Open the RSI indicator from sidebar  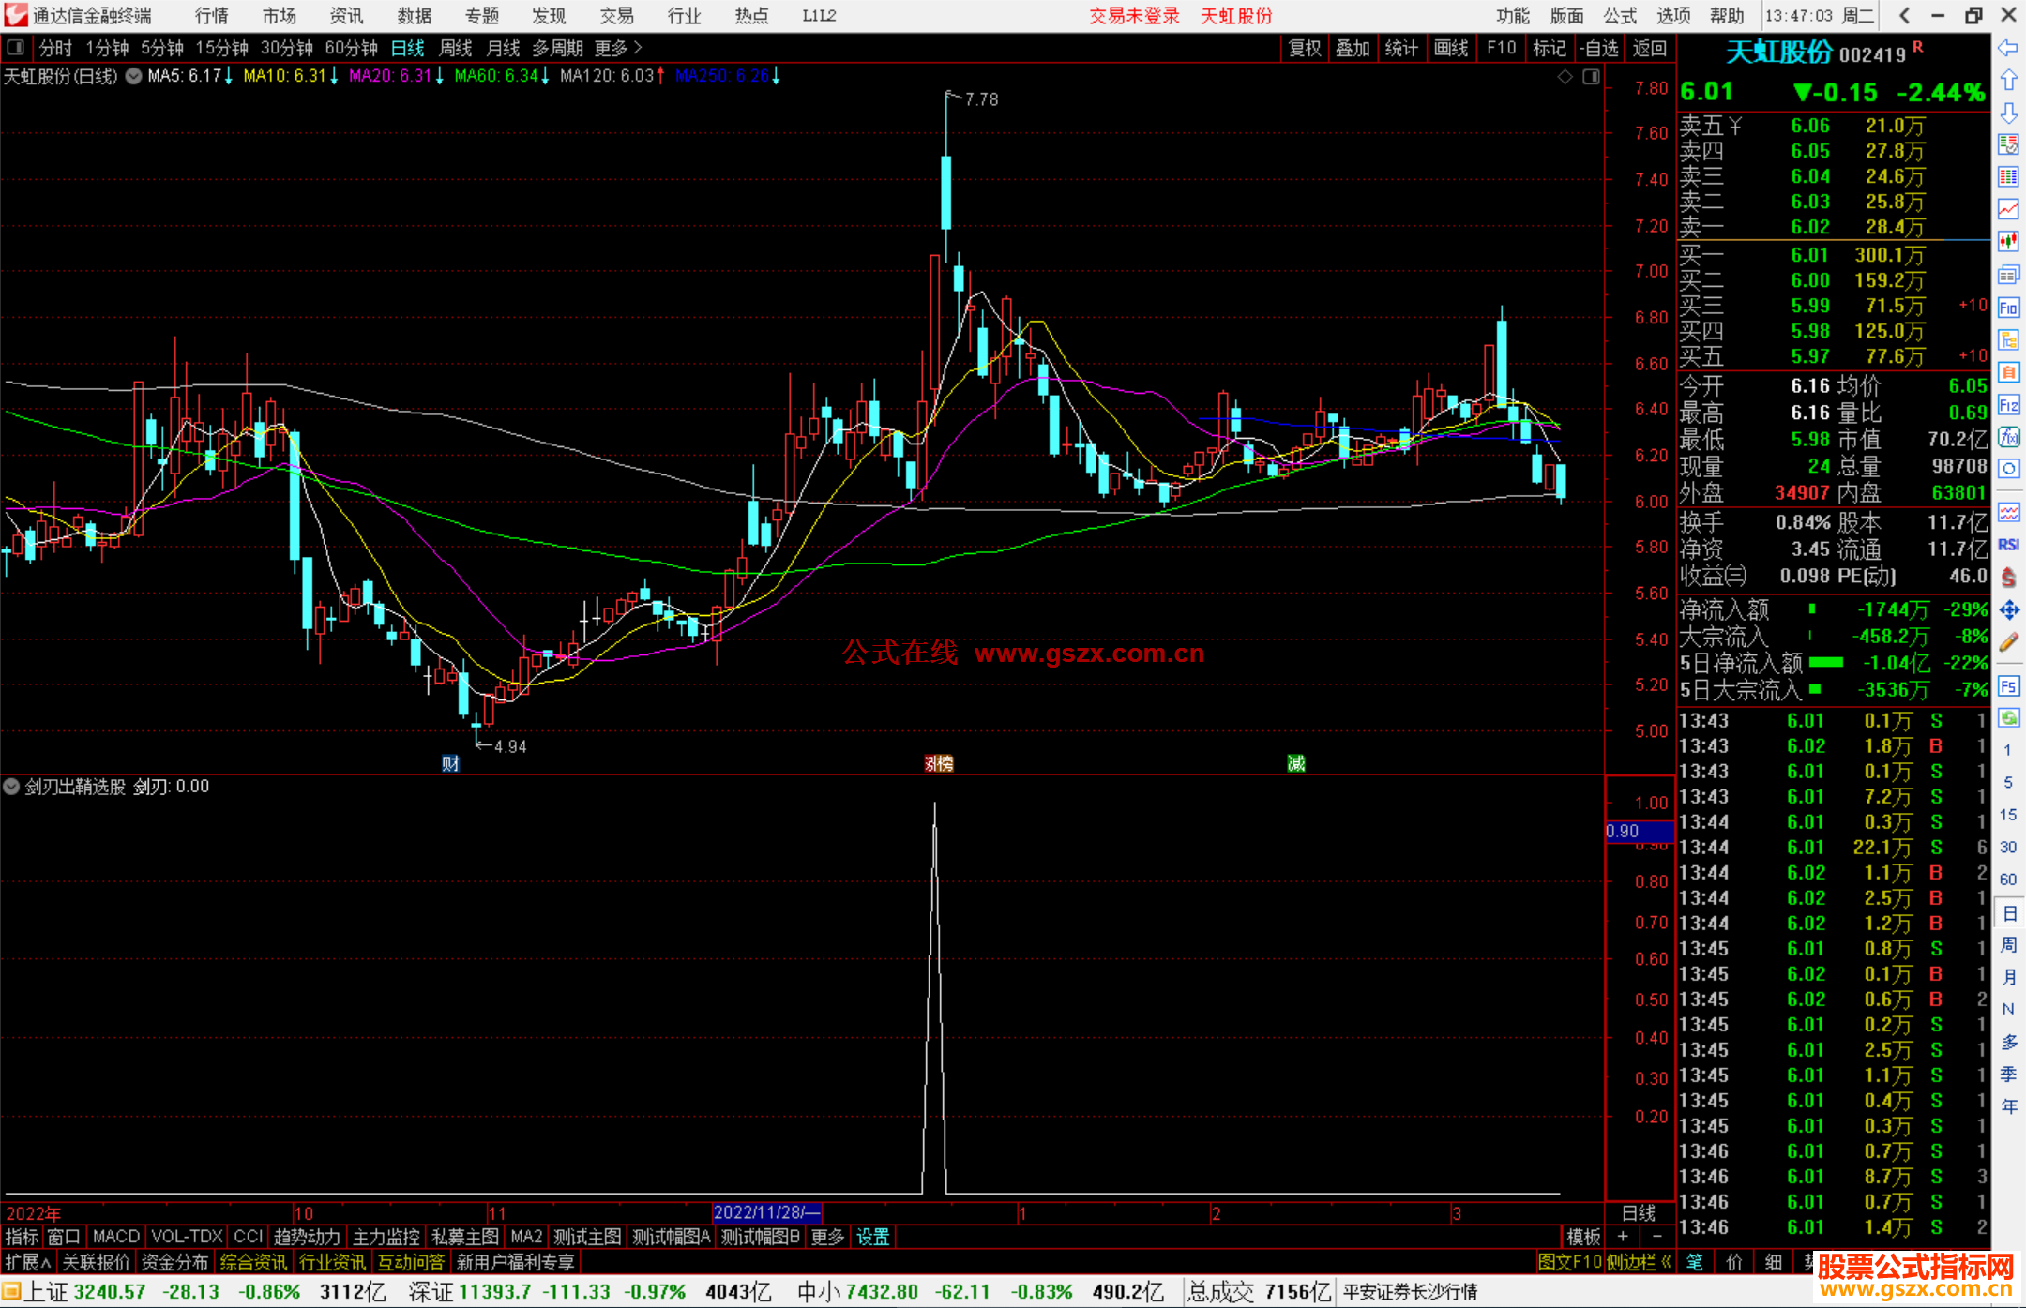coord(2008,545)
